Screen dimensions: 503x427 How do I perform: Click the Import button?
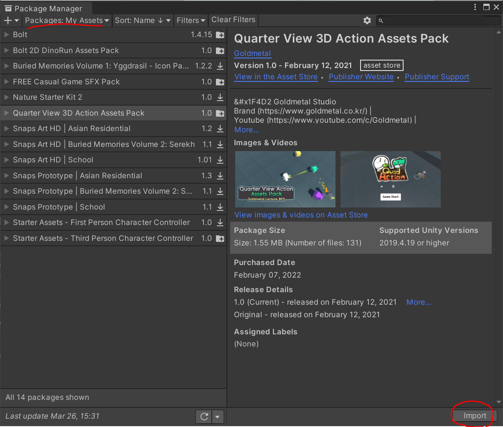pos(475,416)
